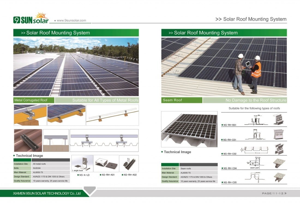Click the NS-A-LD L angle hook image
This screenshot has width=300, height=205.
click(x=82, y=164)
